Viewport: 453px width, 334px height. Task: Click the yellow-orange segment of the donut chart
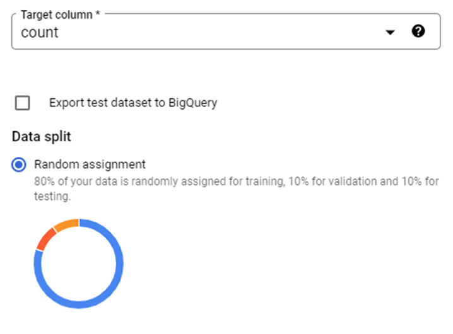pyautogui.click(x=66, y=224)
